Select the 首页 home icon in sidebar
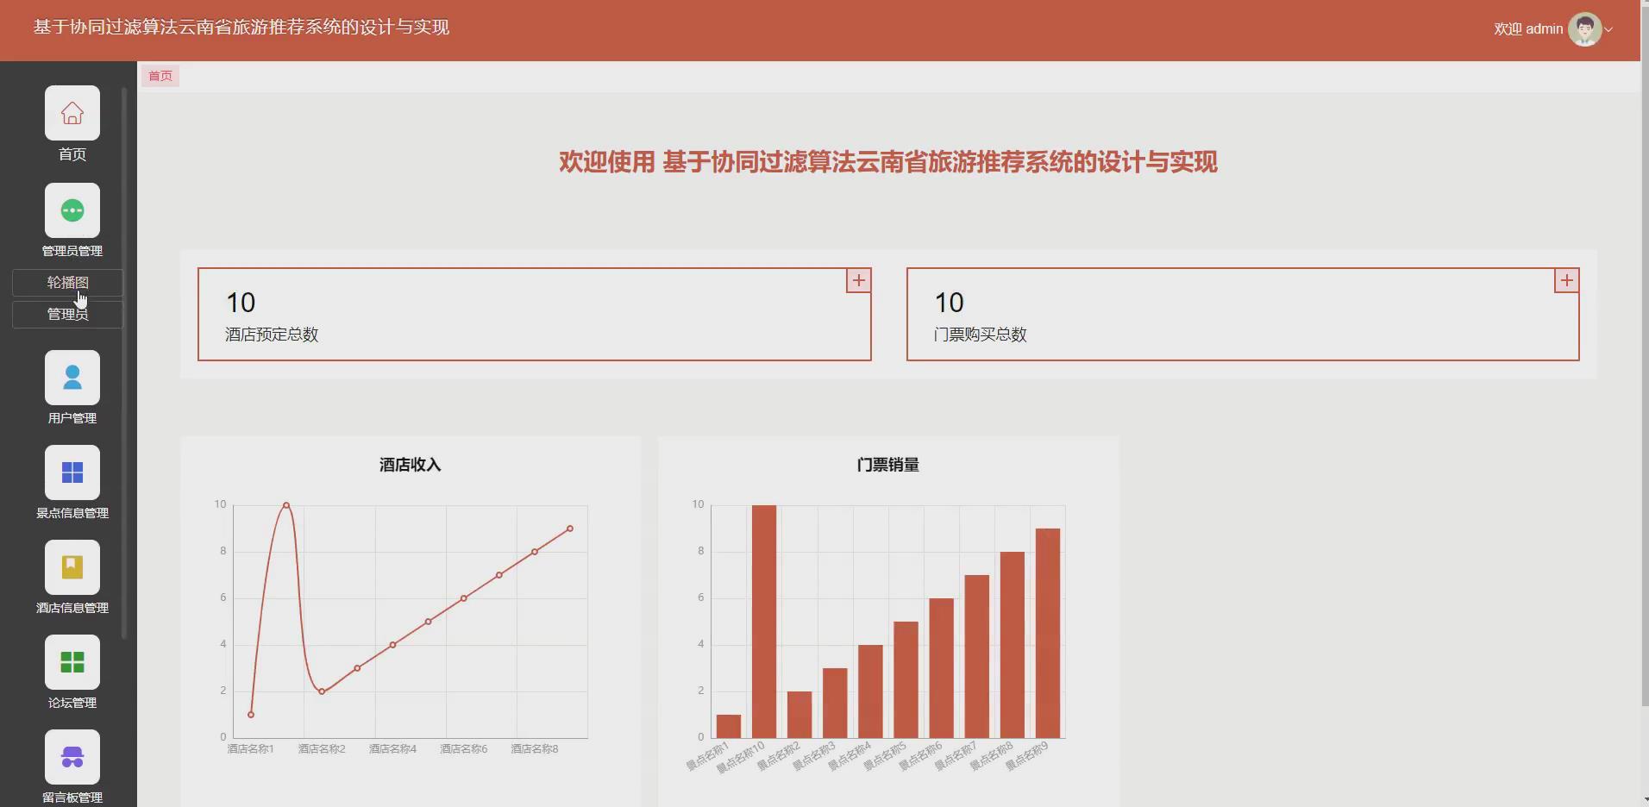The image size is (1649, 807). pos(72,112)
